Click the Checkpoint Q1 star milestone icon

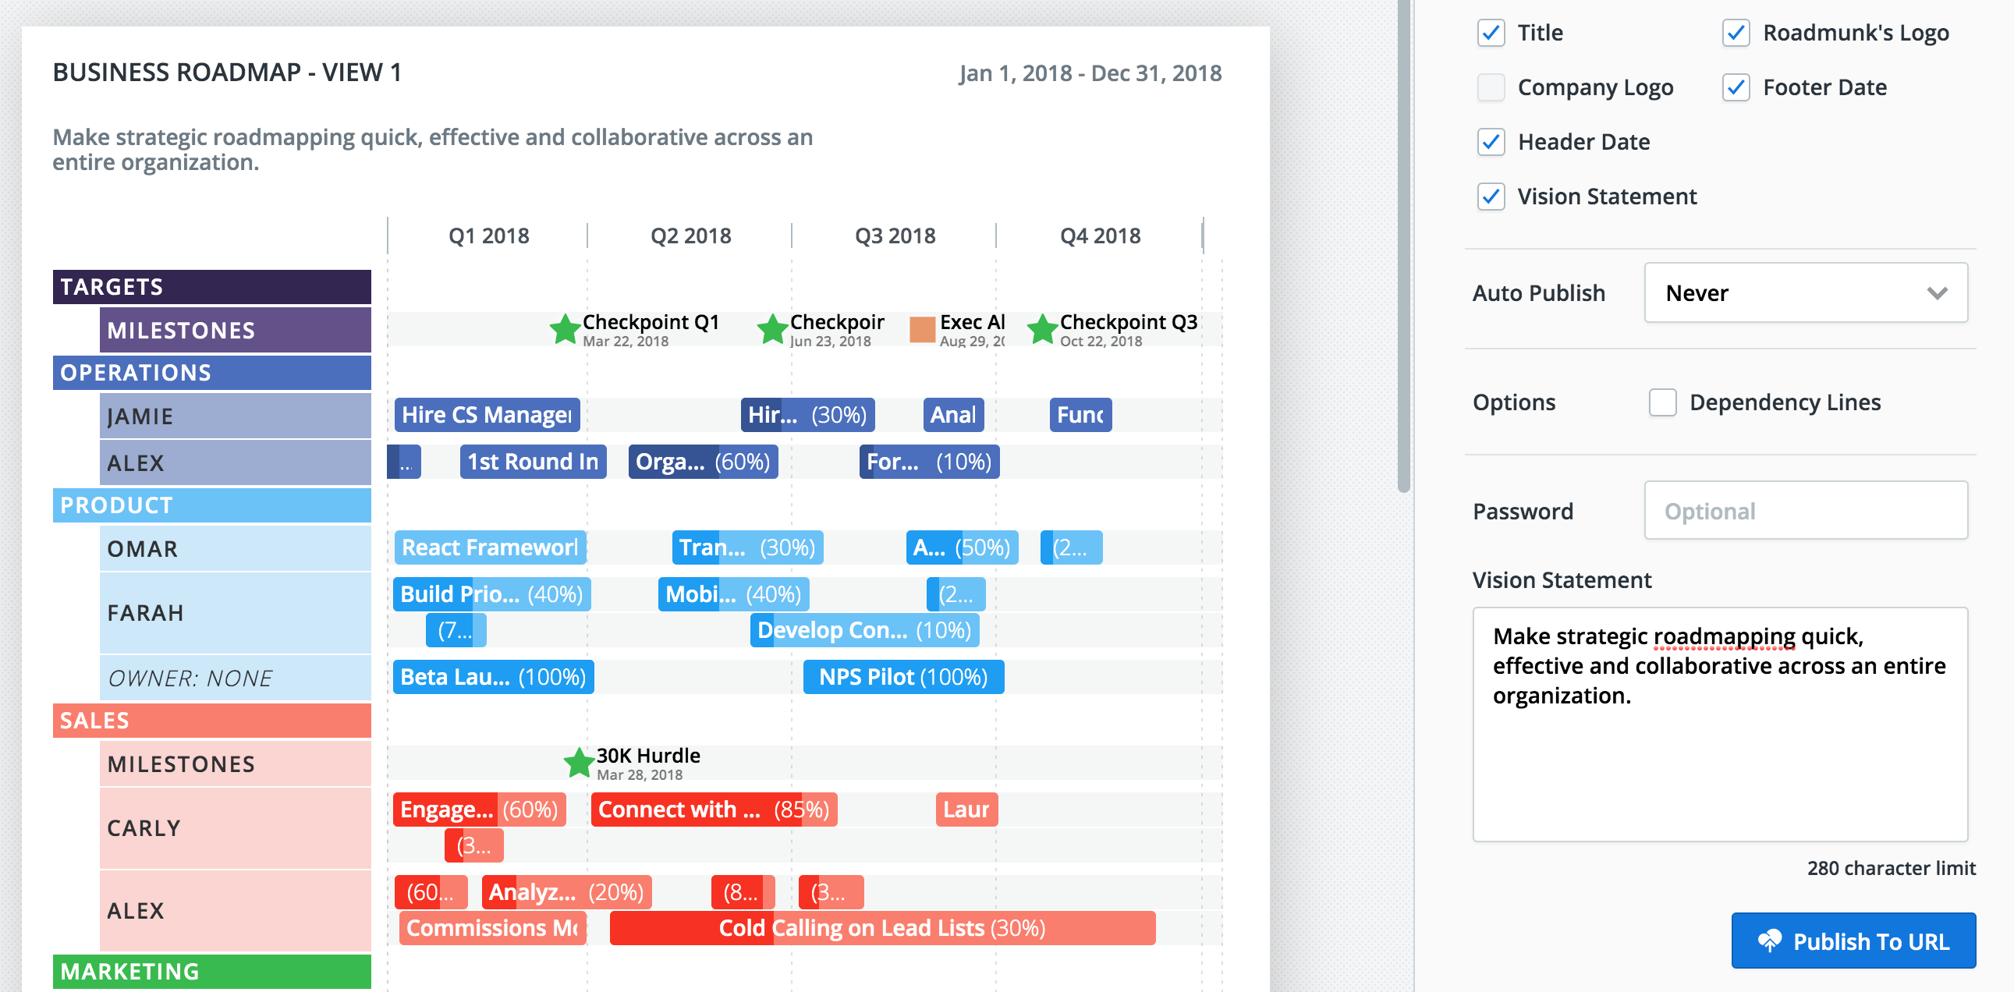[x=565, y=329]
